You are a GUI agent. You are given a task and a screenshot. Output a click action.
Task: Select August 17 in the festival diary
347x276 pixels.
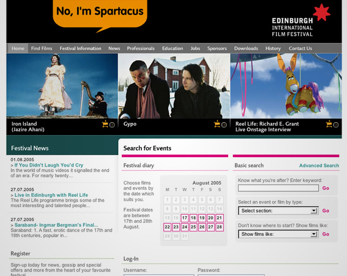click(x=184, y=218)
